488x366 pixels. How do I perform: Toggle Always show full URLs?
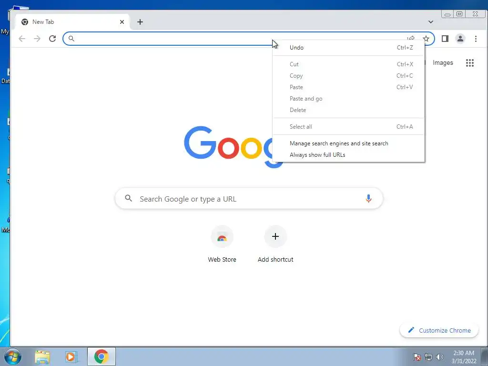(x=348, y=155)
